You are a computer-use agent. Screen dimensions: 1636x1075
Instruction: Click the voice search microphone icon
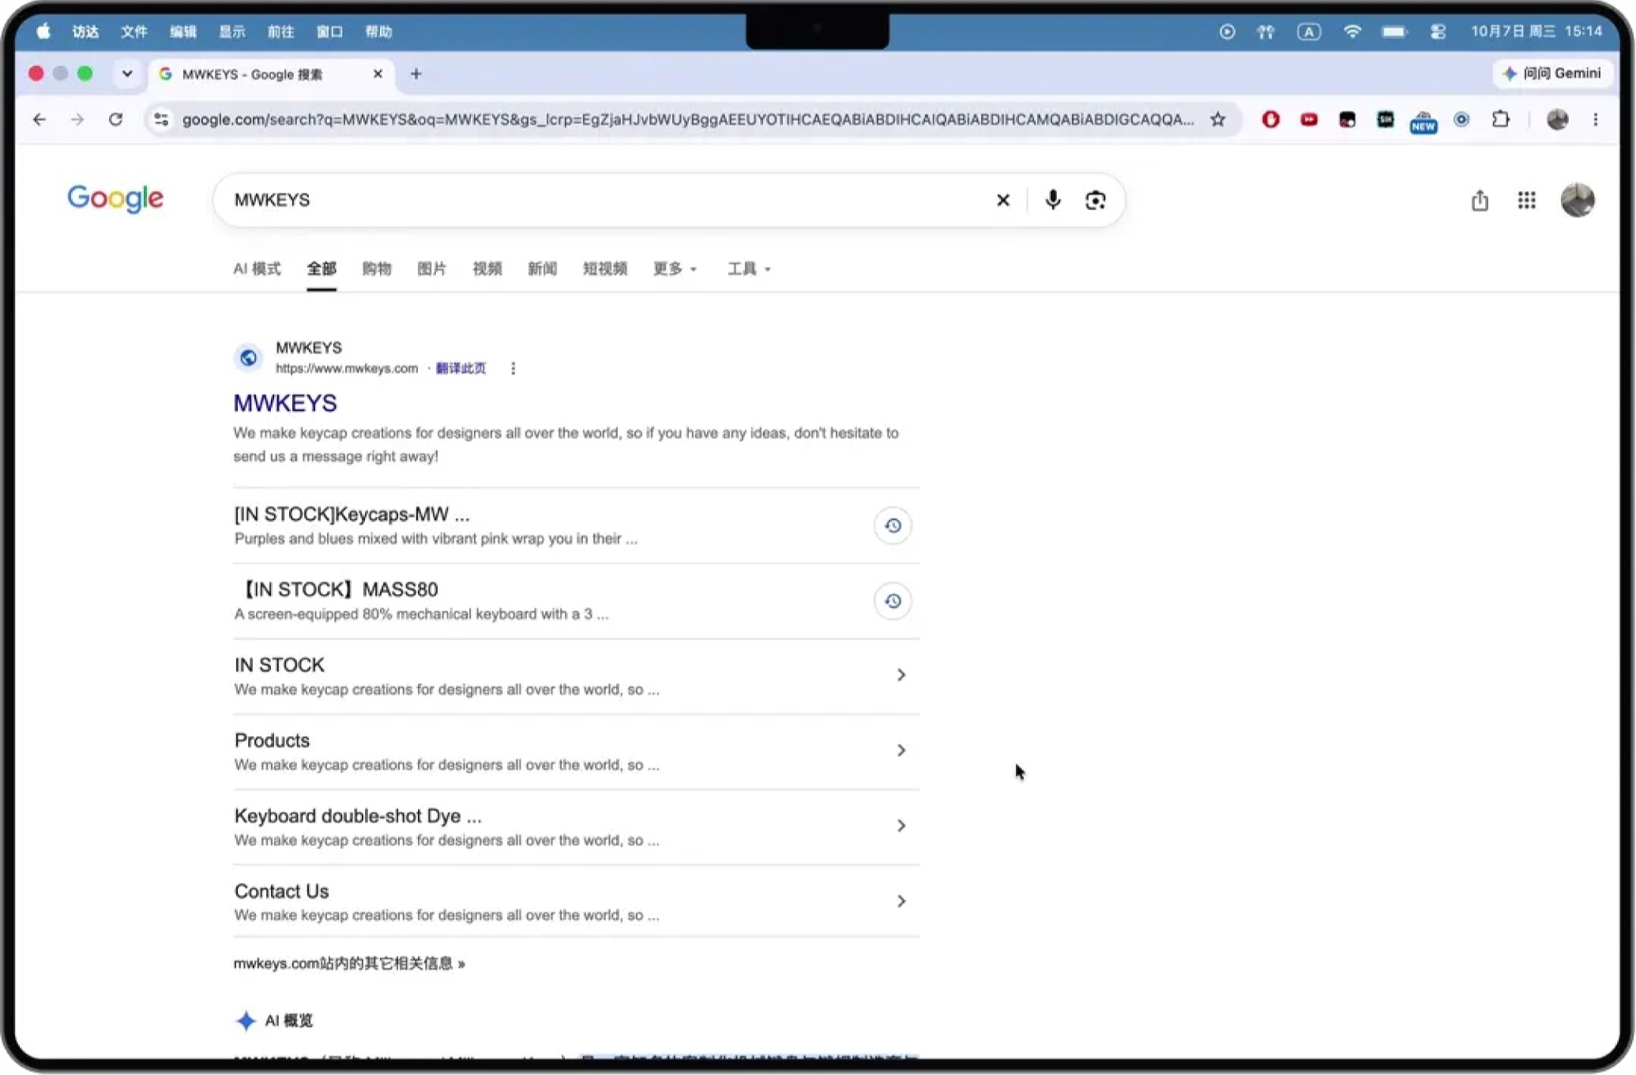point(1052,200)
